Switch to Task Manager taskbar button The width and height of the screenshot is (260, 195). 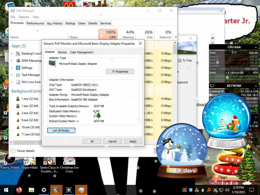tap(81, 190)
